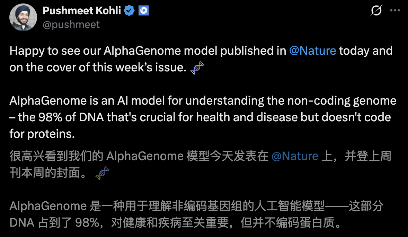
Task: Open the @Nature link in the English paragraph
Action: pos(312,51)
